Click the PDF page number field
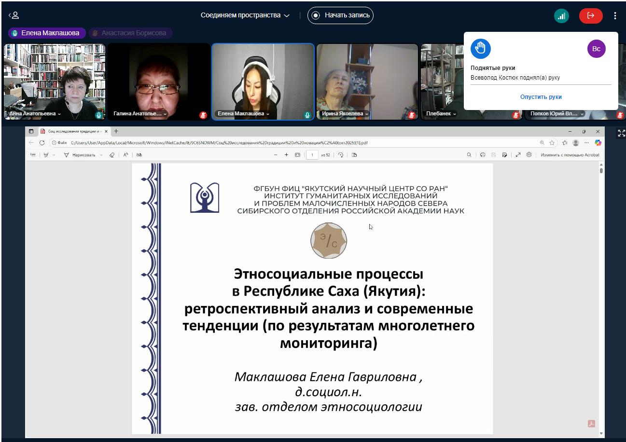The image size is (626, 442). [x=312, y=155]
